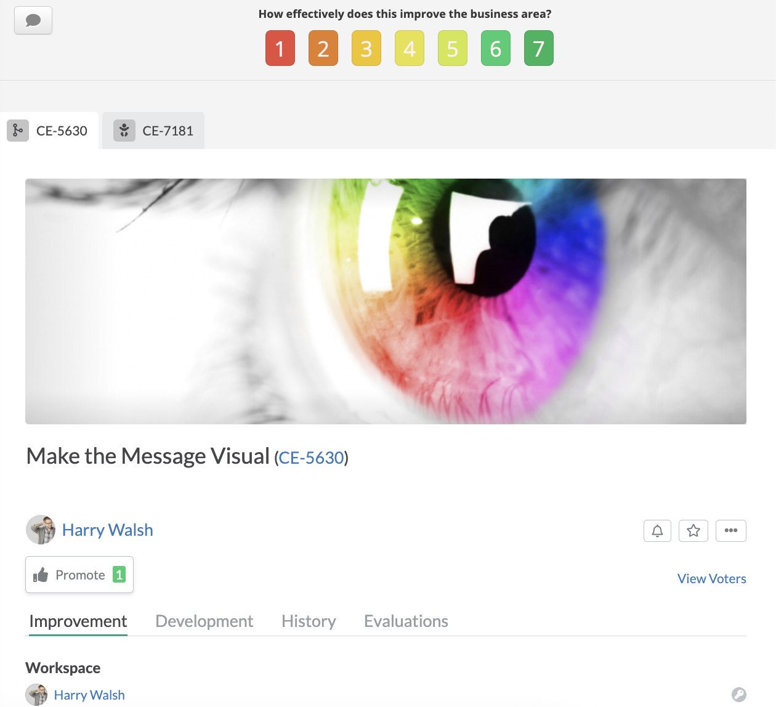Click Harry Walsh's avatar beside the title
Image resolution: width=776 pixels, height=707 pixels.
(x=41, y=530)
